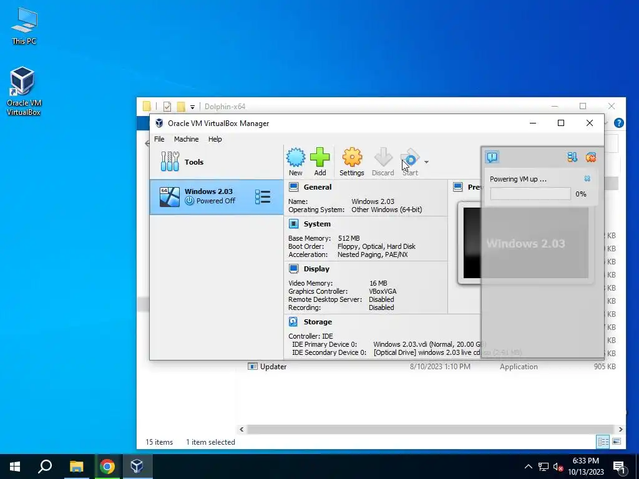Click the Windows 2.03 preview thumbnail
639x479 pixels.
click(x=525, y=243)
